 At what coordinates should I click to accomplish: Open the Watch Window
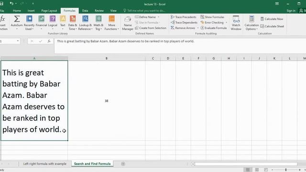coord(236,23)
